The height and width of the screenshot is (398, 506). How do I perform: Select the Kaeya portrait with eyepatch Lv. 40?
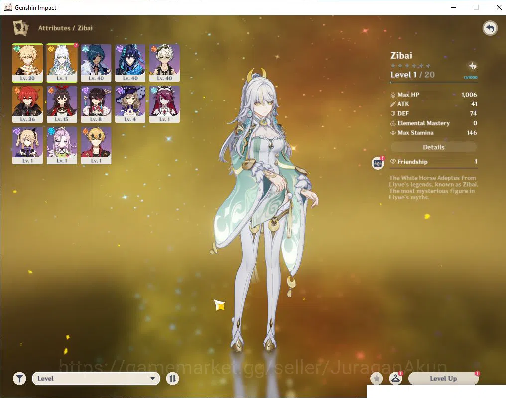96,63
